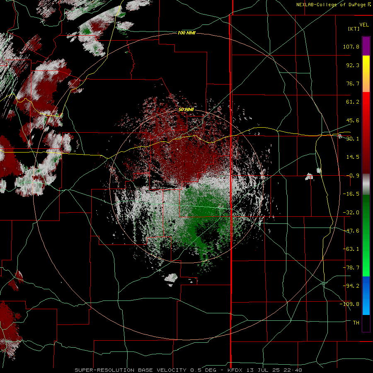Click the 100 NMI range ring label
The width and height of the screenshot is (373, 373).
point(186,33)
